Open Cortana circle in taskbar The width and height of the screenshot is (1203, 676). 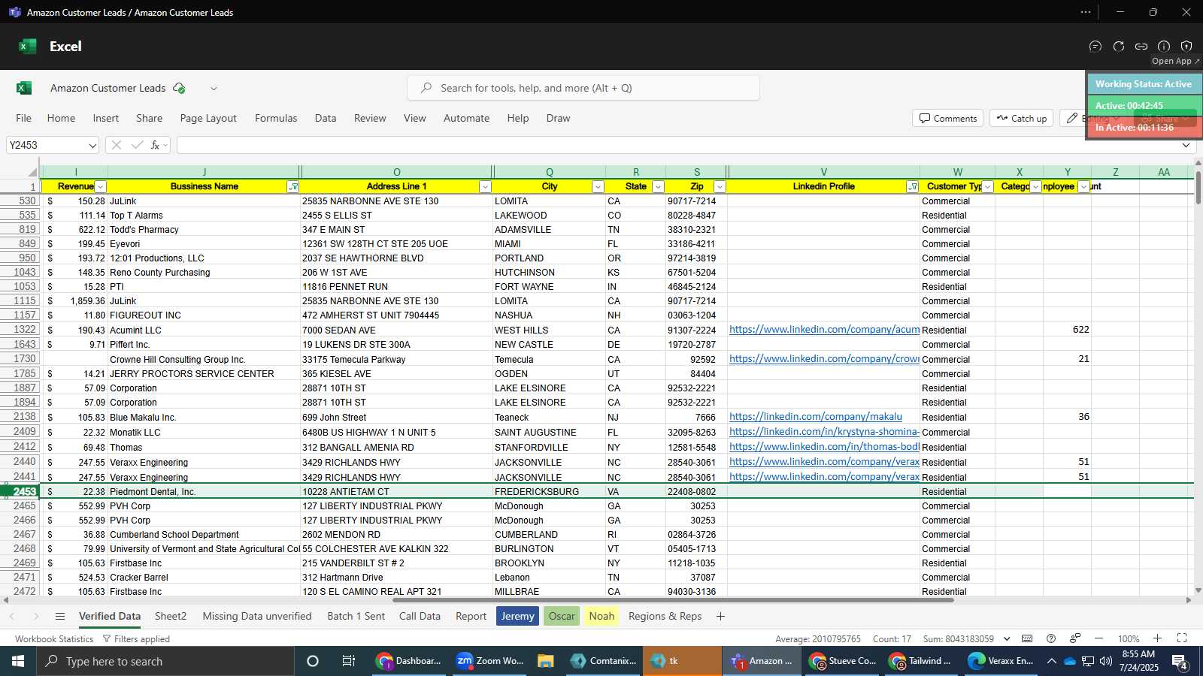[313, 661]
